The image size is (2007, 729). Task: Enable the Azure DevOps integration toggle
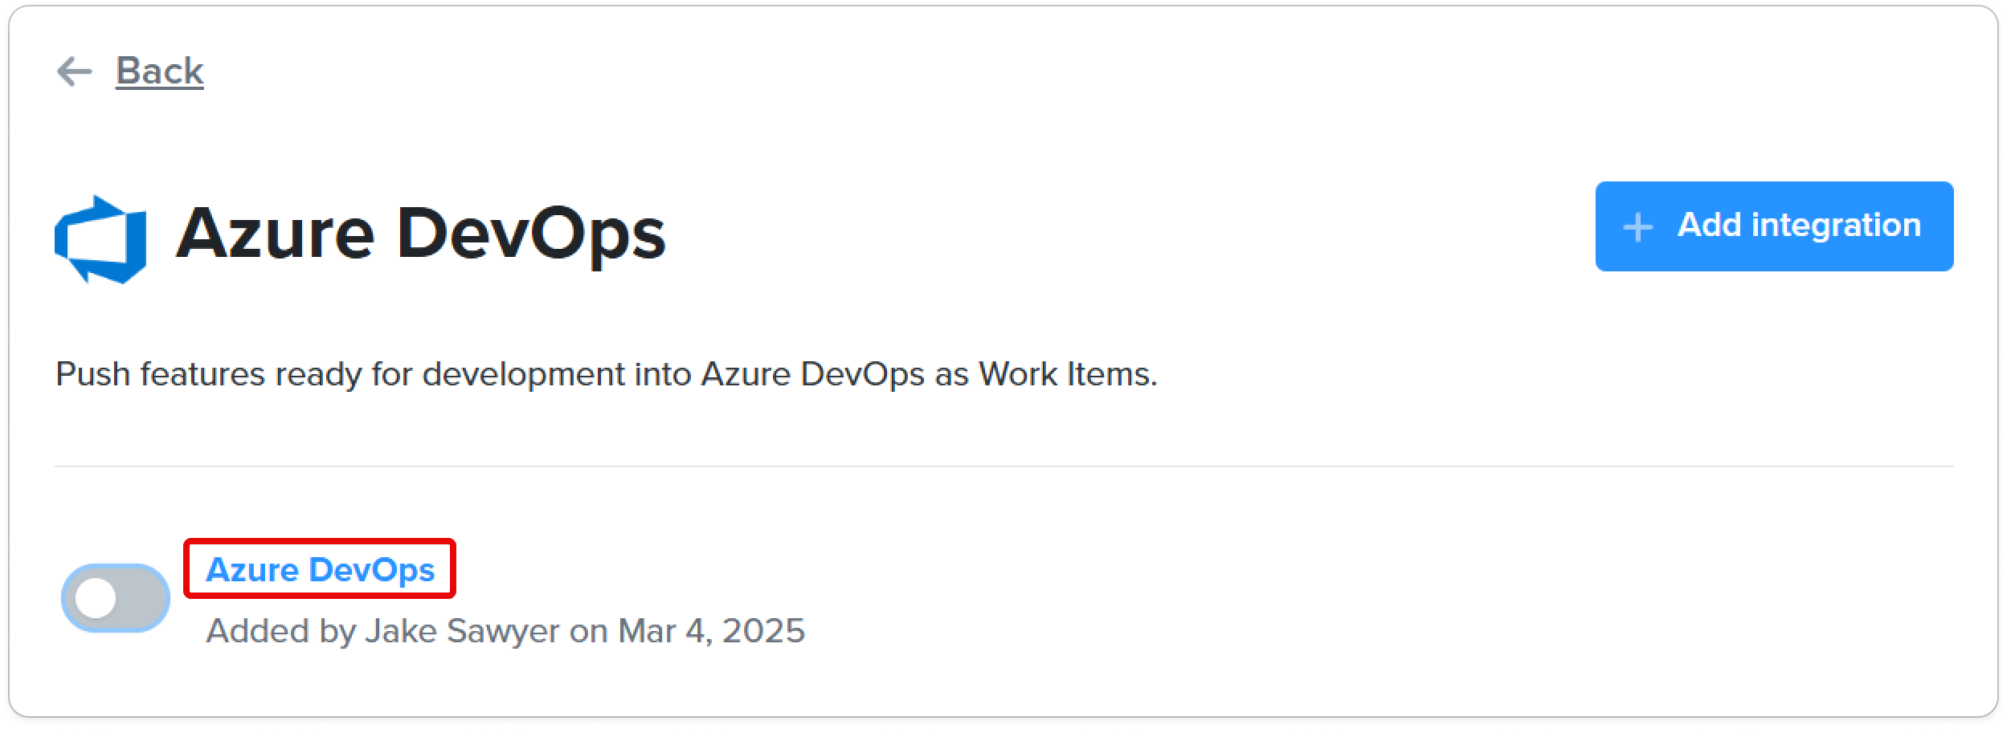point(116,598)
